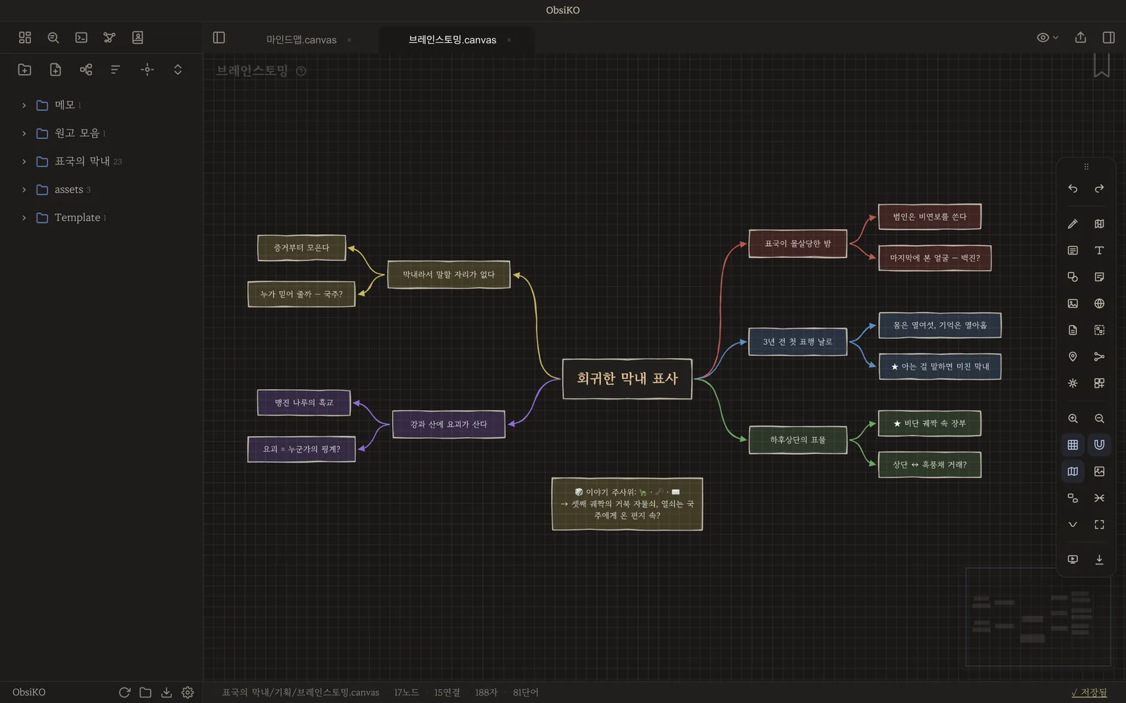The width and height of the screenshot is (1126, 703).
Task: Zoom out of the canvas
Action: click(1099, 418)
